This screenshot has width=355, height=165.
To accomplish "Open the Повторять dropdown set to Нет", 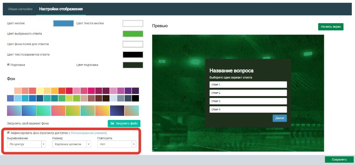I will [117, 144].
